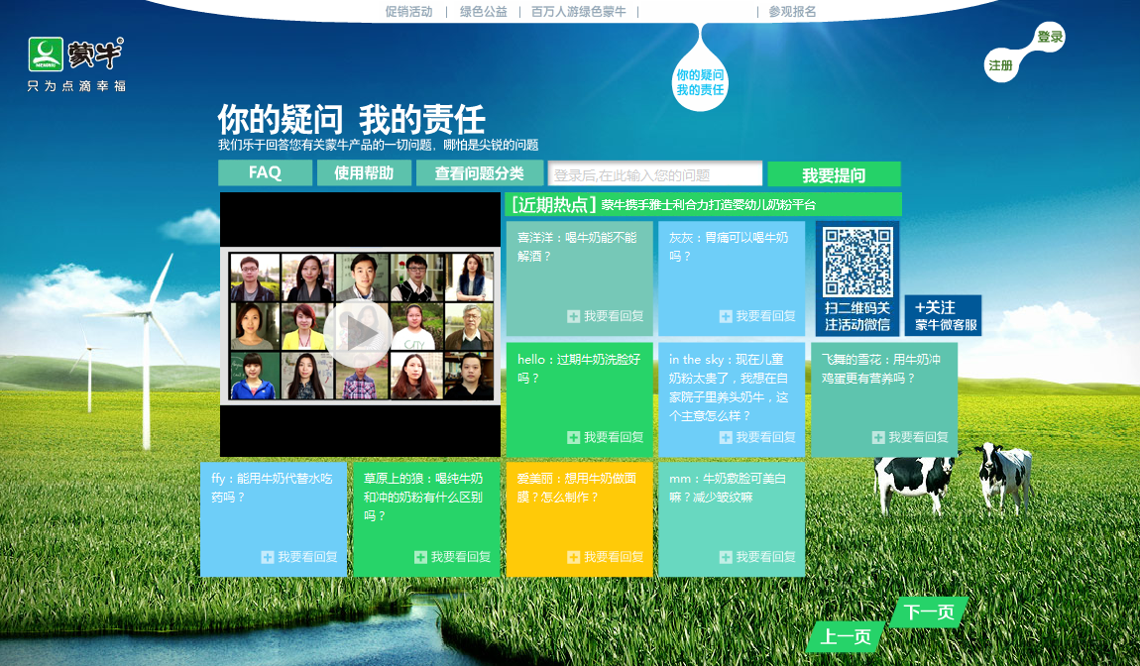This screenshot has height=666, width=1140.
Task: Click 我要看回复 plus icon on 灰灰 card
Action: tap(726, 316)
